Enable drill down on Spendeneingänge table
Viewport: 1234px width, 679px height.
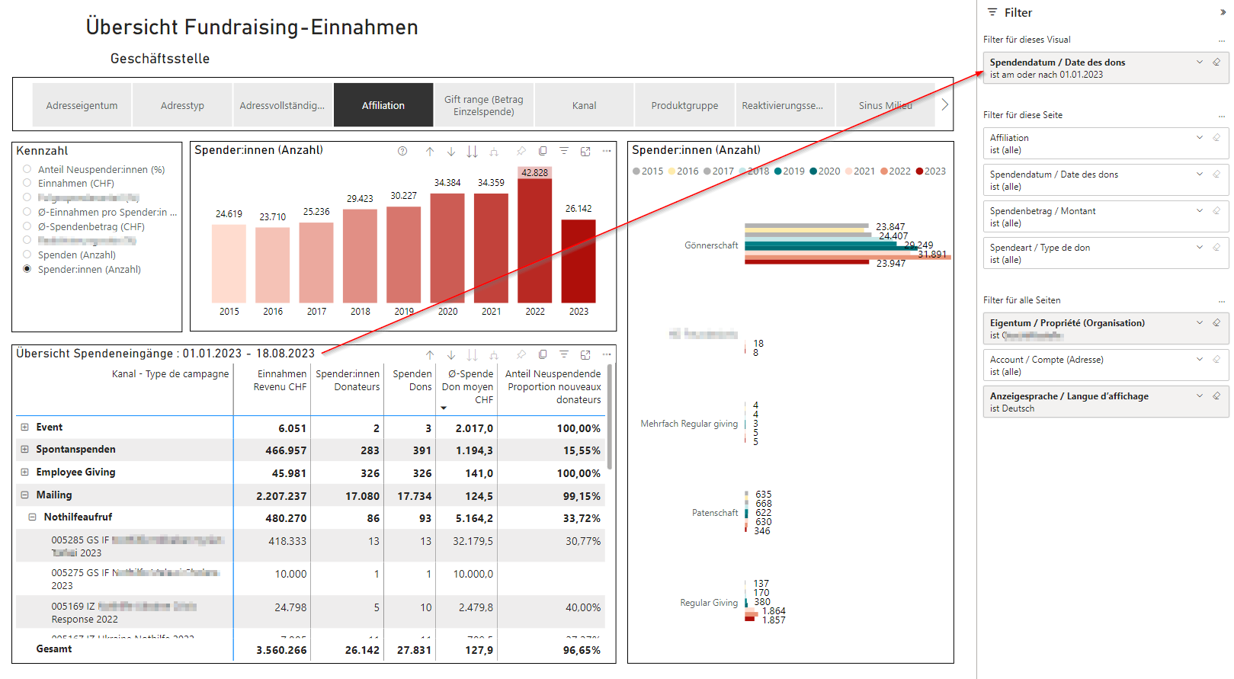click(x=451, y=354)
